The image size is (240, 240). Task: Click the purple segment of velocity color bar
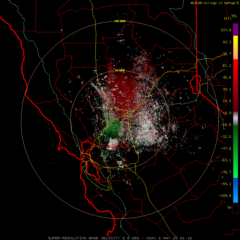[x=235, y=30]
